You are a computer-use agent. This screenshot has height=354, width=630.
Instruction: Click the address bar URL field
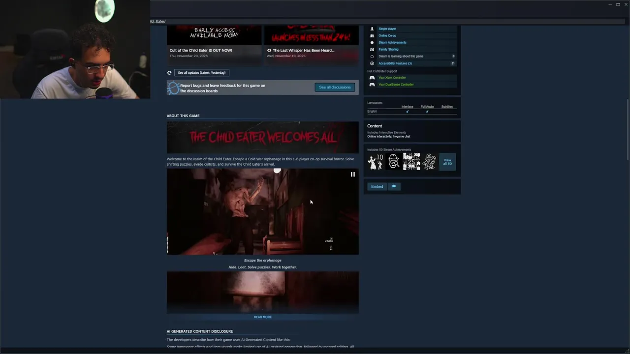[387, 21]
